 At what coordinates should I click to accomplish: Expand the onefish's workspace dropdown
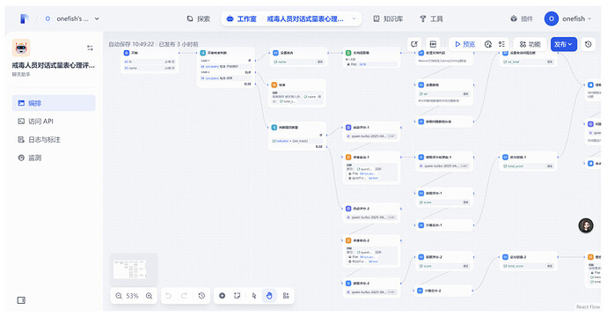point(72,18)
